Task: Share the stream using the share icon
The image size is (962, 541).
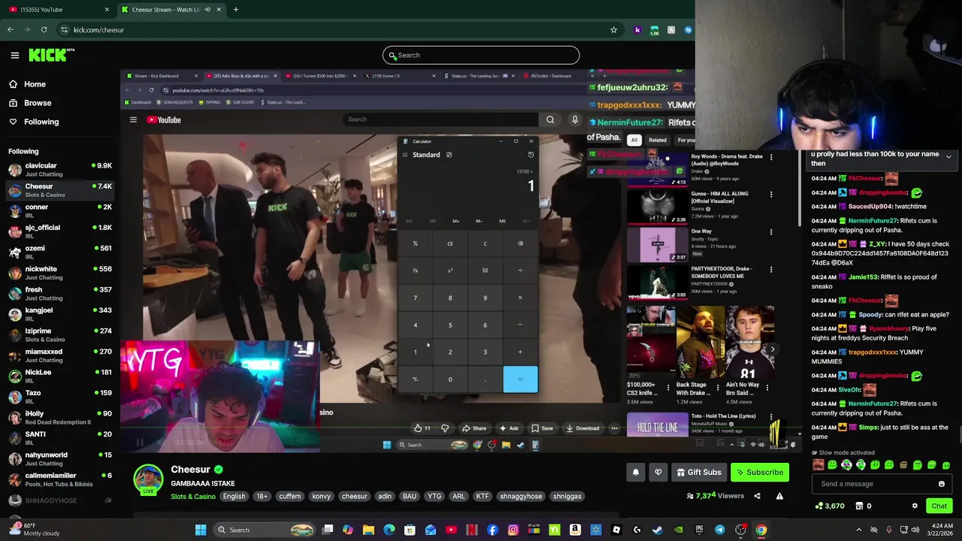Action: point(757,496)
